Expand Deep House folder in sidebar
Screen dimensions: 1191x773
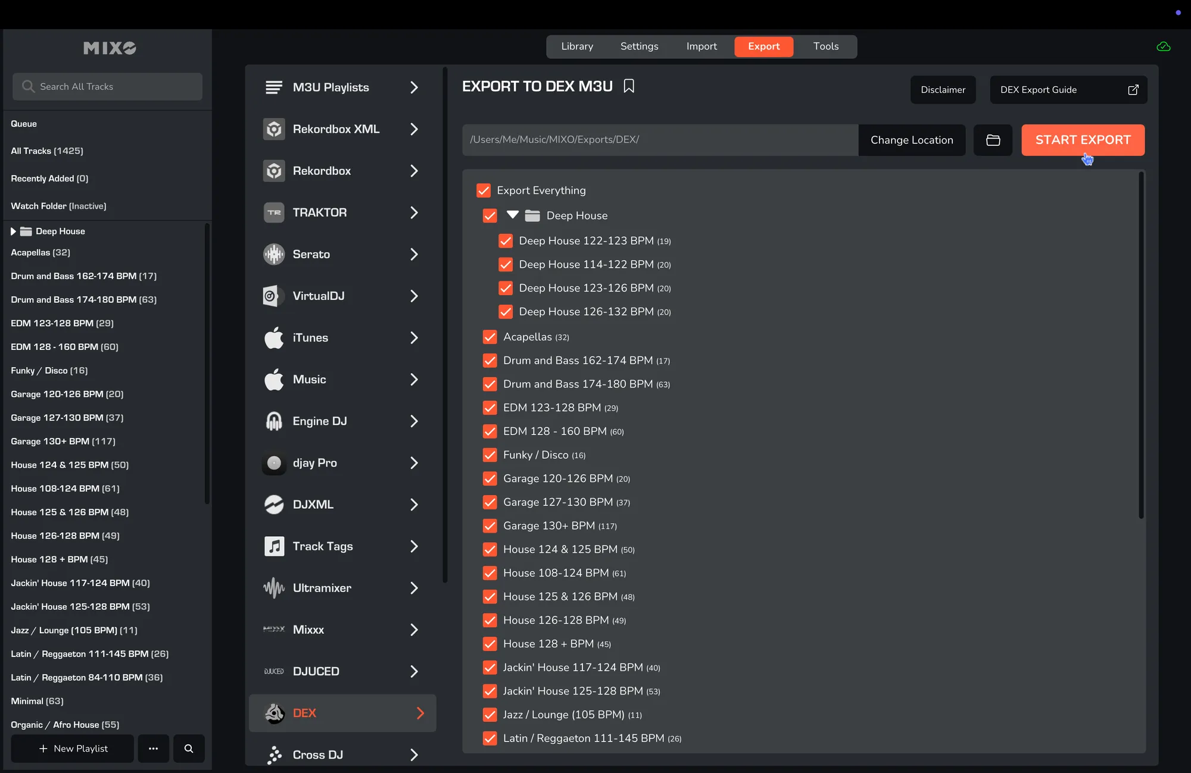13,231
